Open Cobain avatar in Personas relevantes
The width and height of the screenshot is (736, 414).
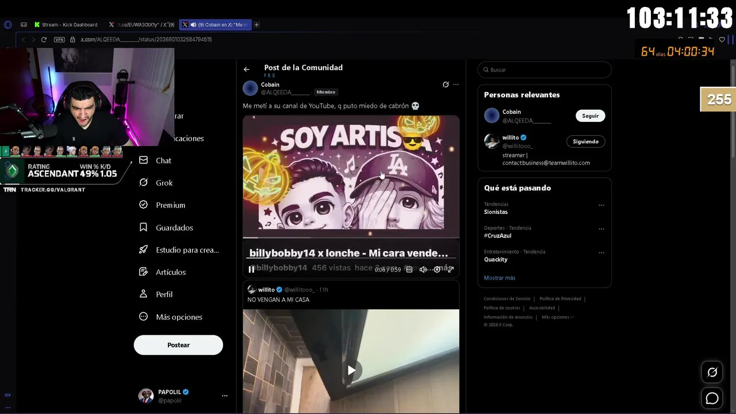(492, 116)
